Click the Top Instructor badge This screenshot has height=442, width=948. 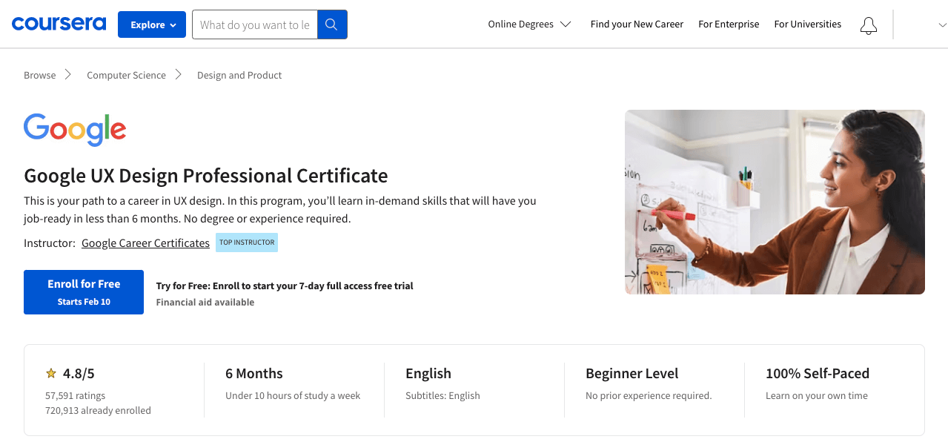tap(247, 243)
